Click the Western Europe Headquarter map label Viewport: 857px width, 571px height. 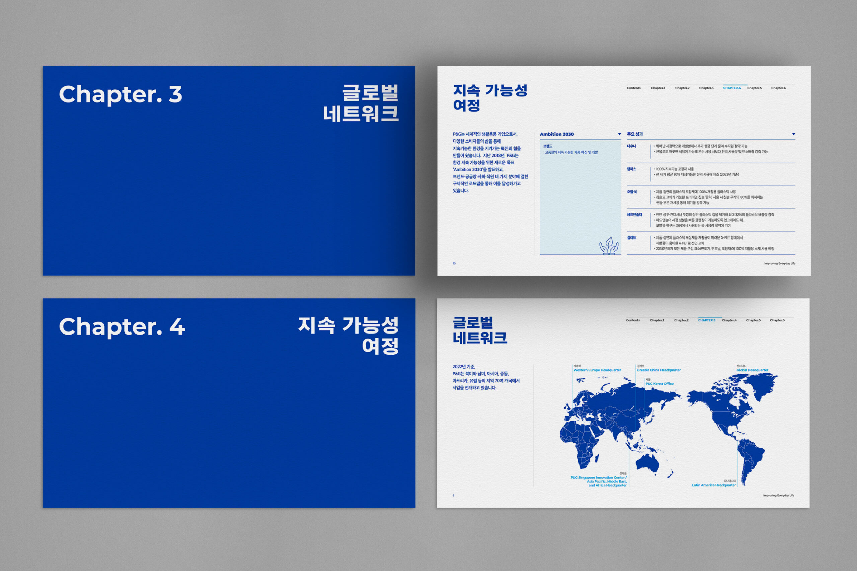click(597, 370)
